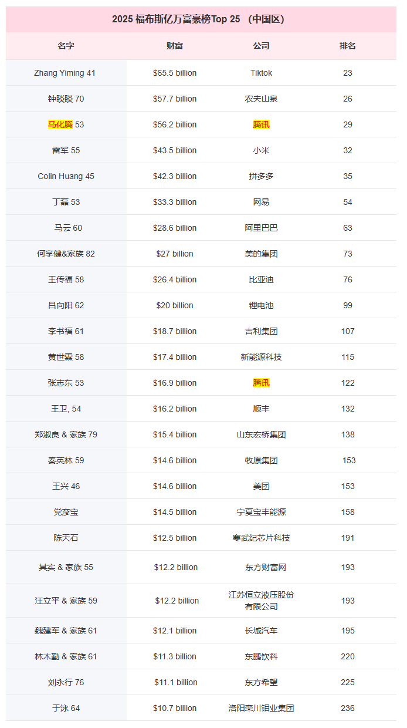
Task: Click the 排名 column header
Action: [x=348, y=46]
